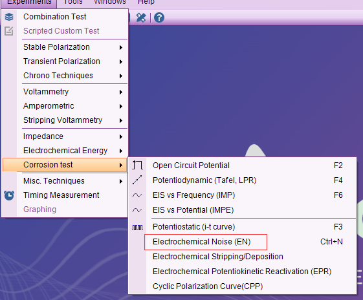Viewport: 363px width, 300px height.
Task: Click the Open Circuit Potential step icon
Action: (137, 166)
